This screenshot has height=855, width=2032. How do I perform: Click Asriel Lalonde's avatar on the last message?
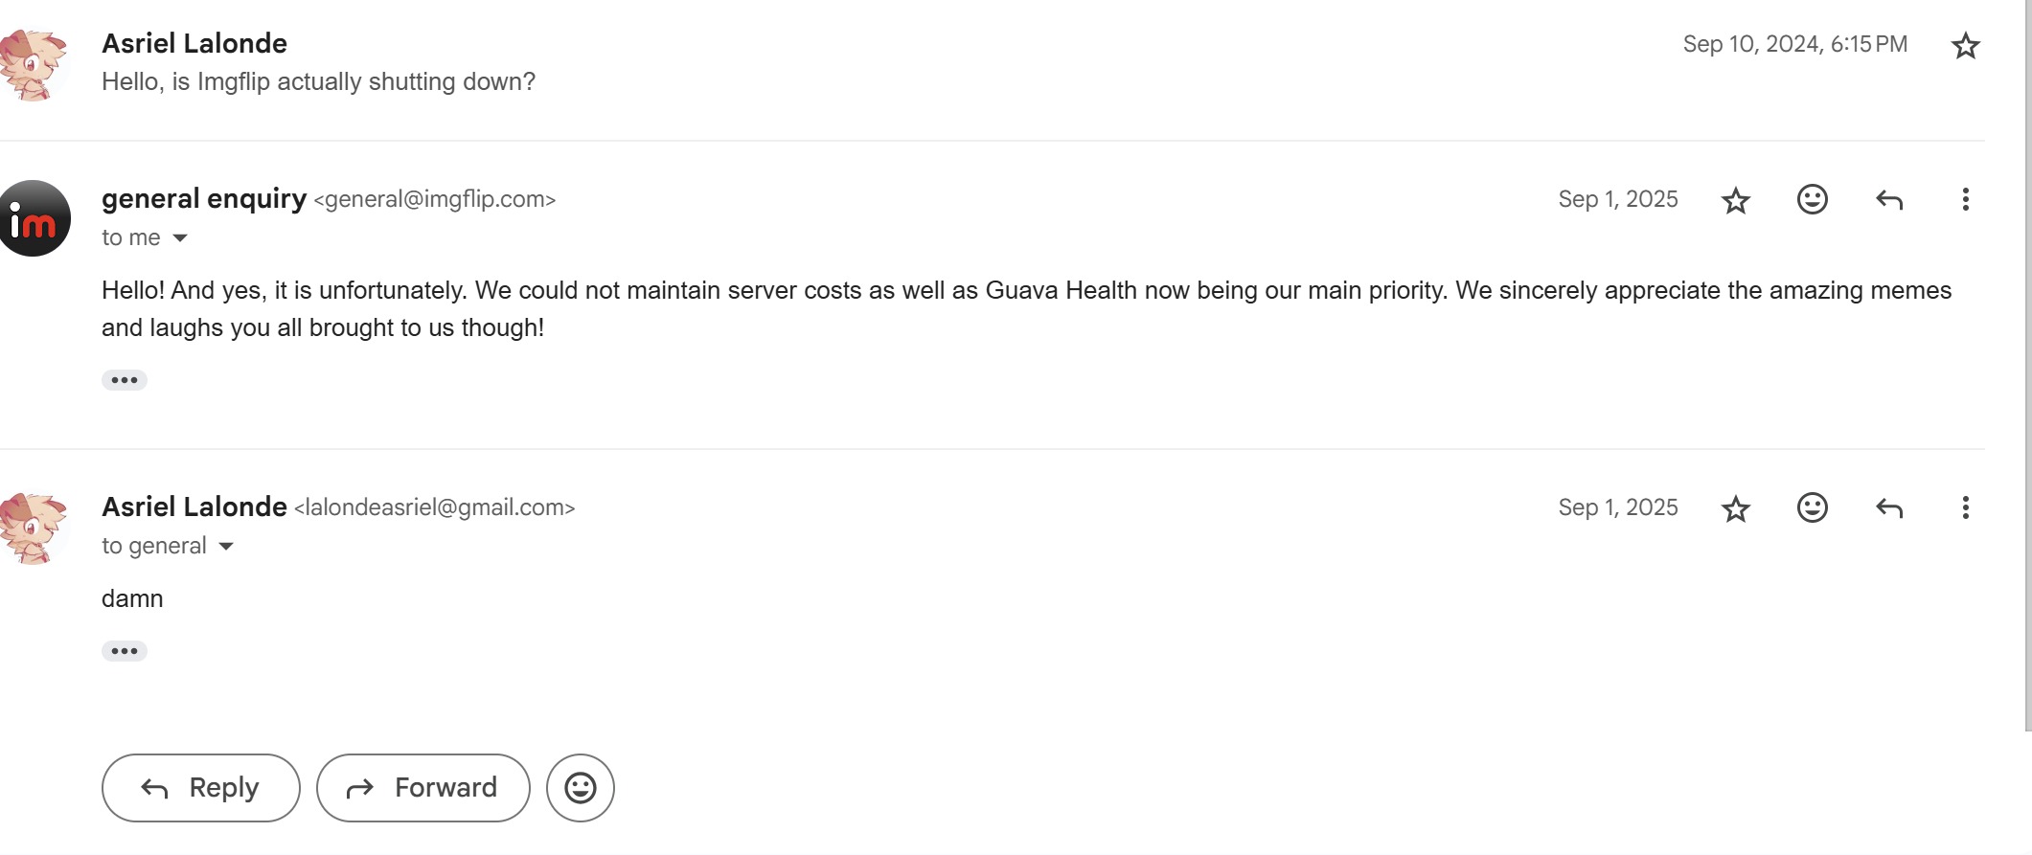34,529
